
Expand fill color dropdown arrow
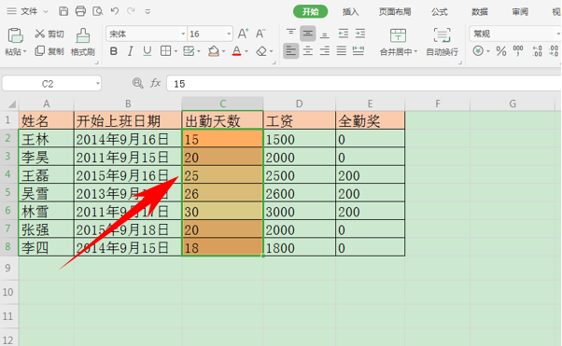point(223,51)
